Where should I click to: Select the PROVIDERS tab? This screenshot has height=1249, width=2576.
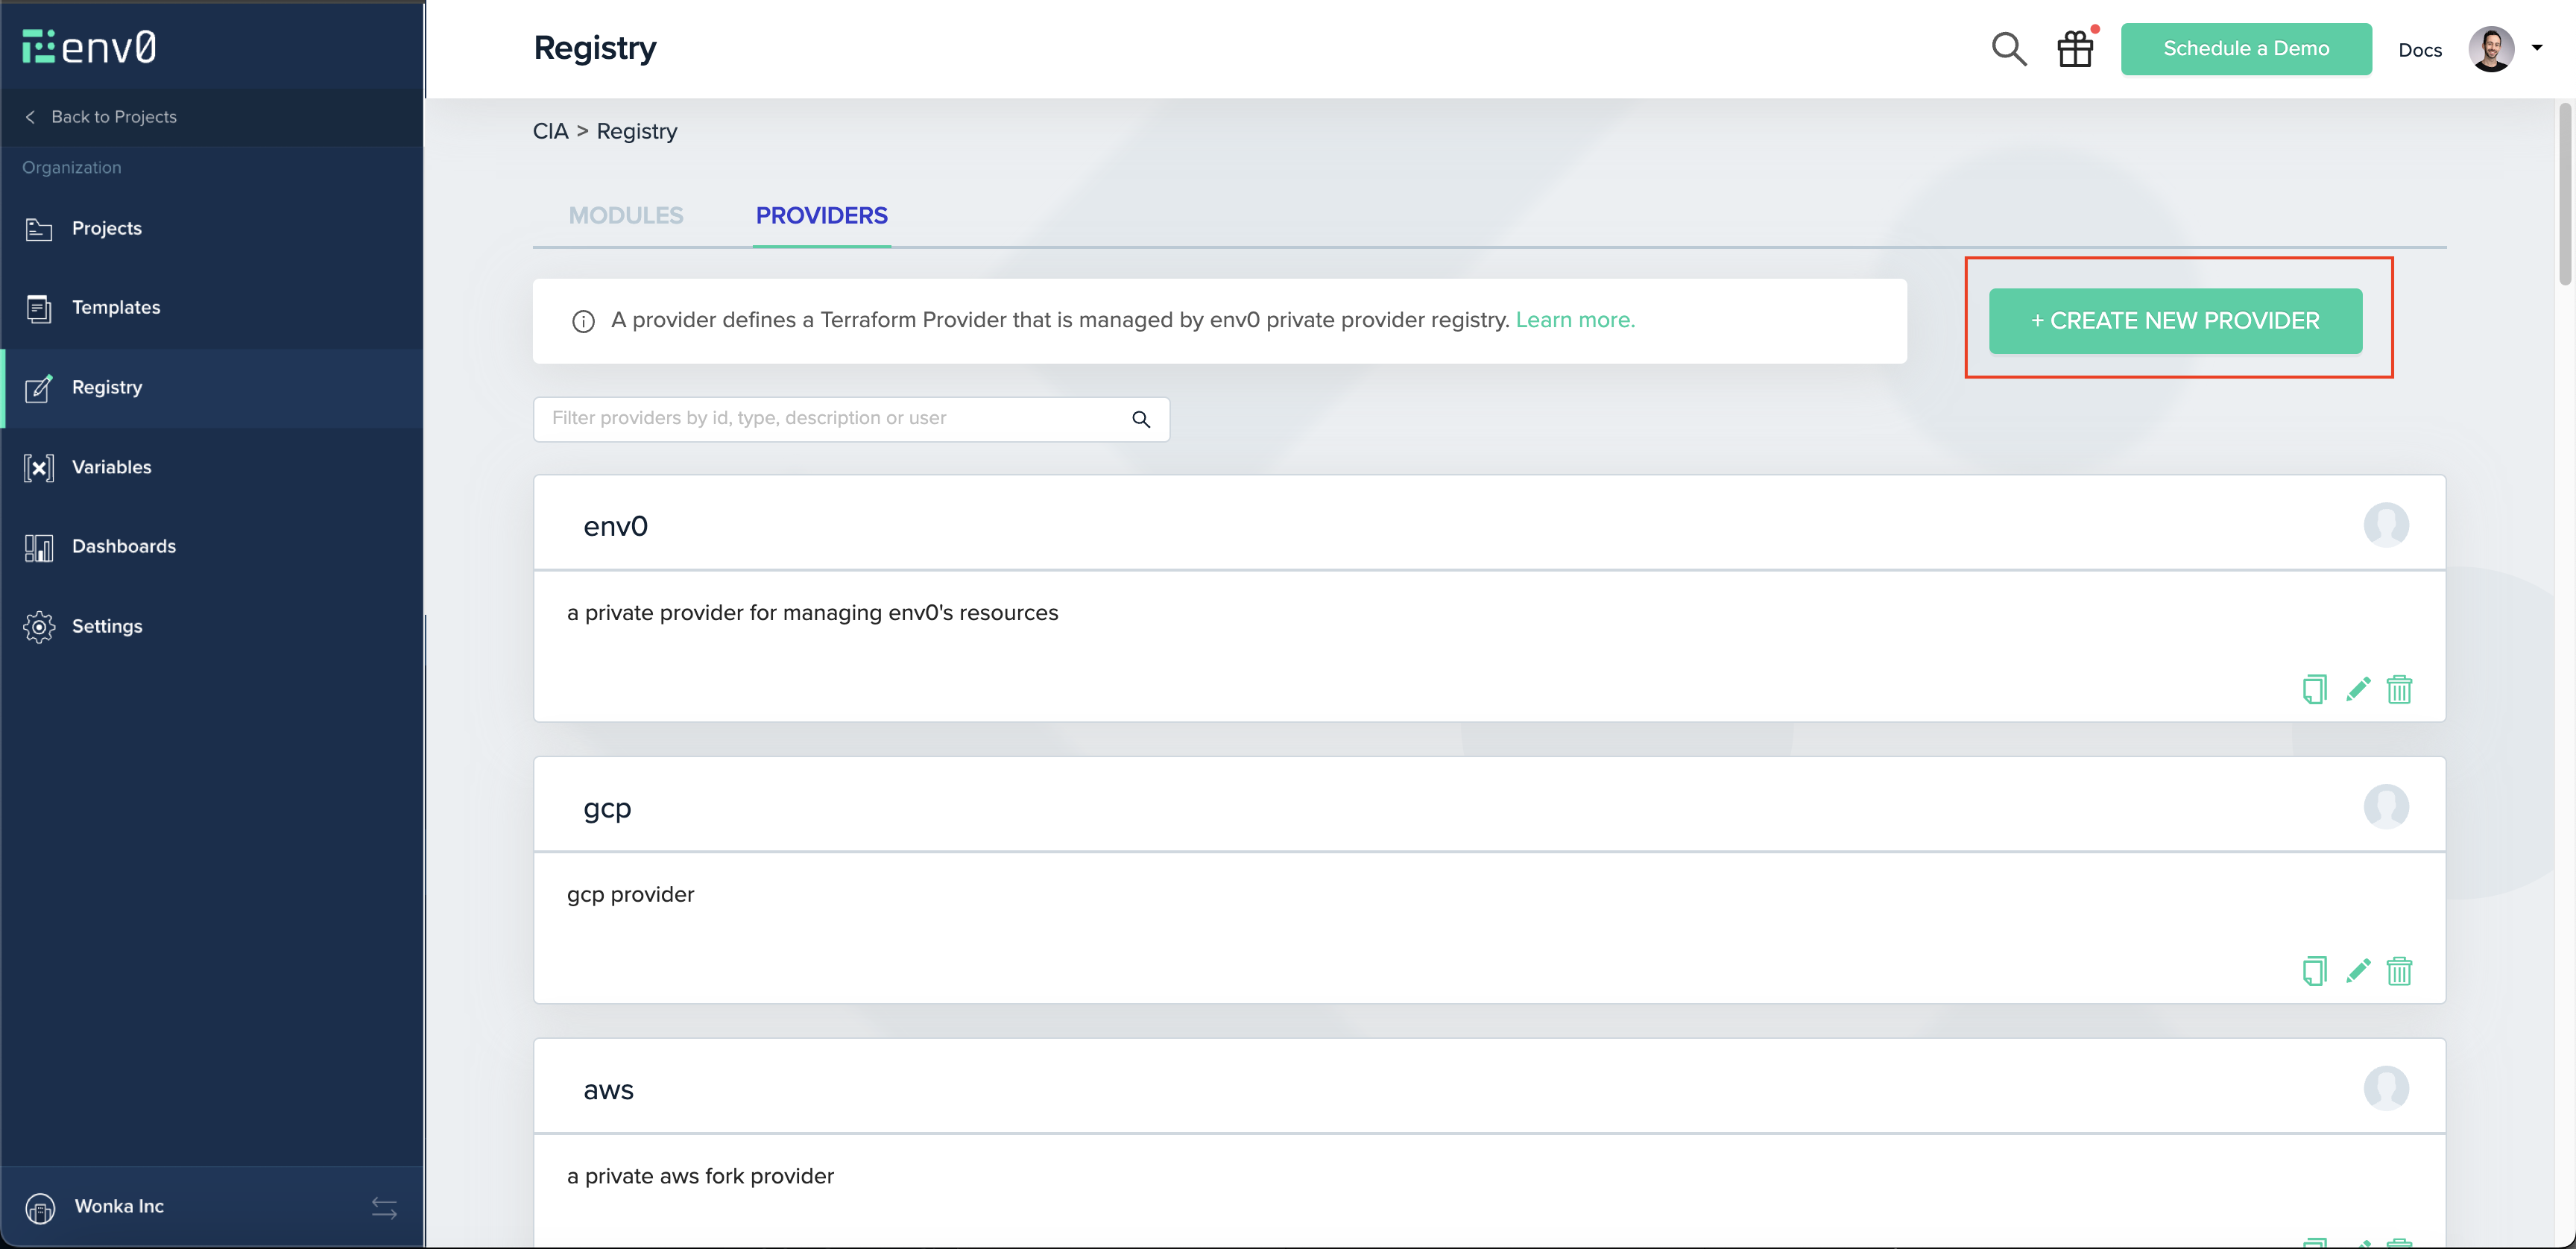click(x=821, y=215)
